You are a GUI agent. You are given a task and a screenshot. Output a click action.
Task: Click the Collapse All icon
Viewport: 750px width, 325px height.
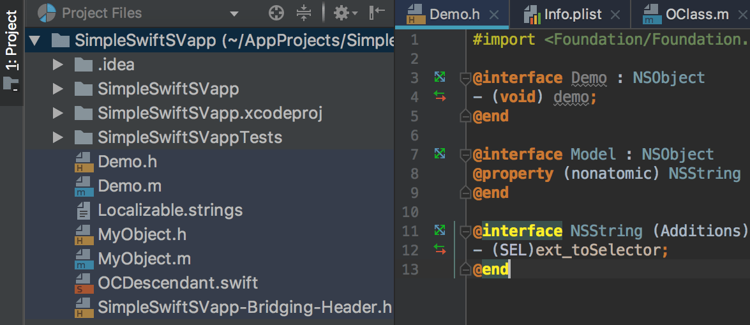(x=304, y=13)
